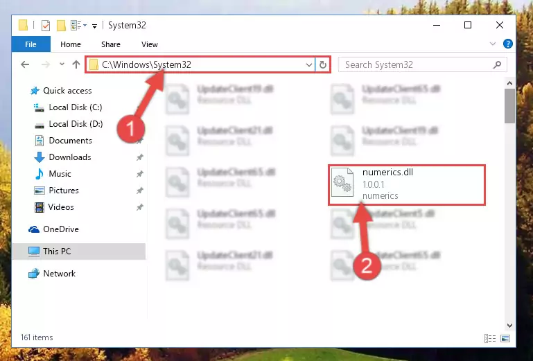Click the pin icon beside Pictures
The image size is (533, 361).
pos(140,191)
